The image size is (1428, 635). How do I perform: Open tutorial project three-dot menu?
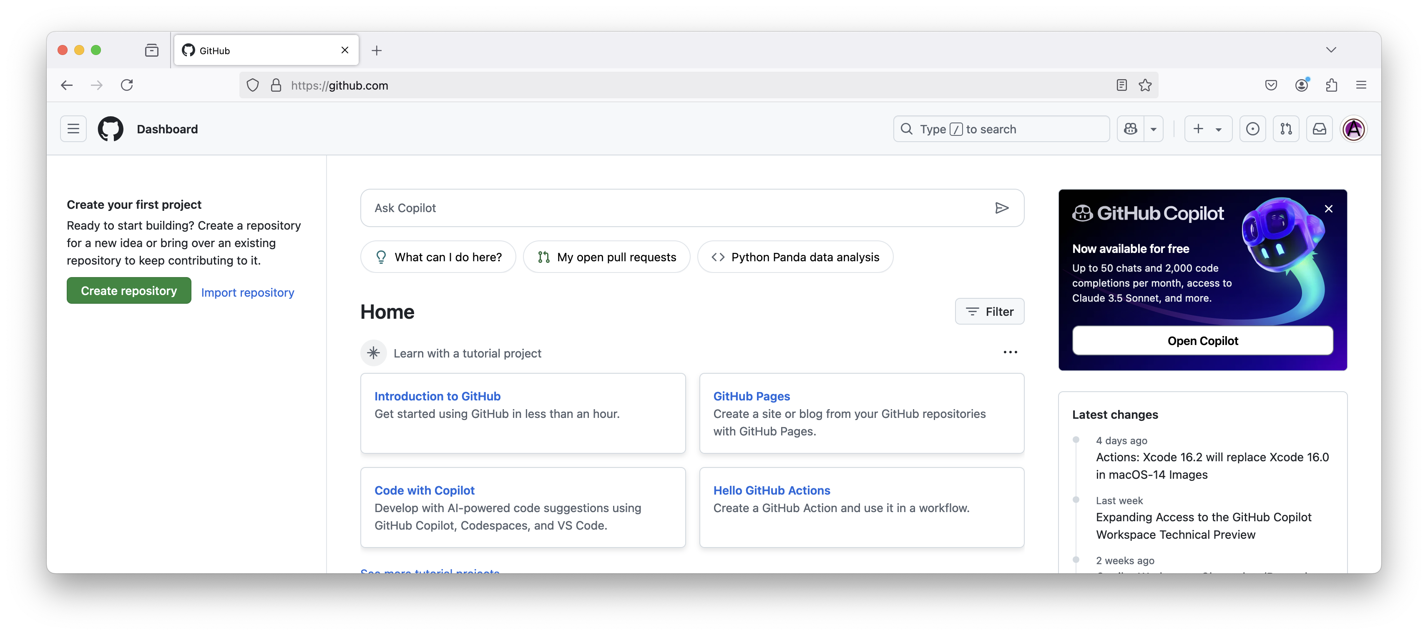1010,352
